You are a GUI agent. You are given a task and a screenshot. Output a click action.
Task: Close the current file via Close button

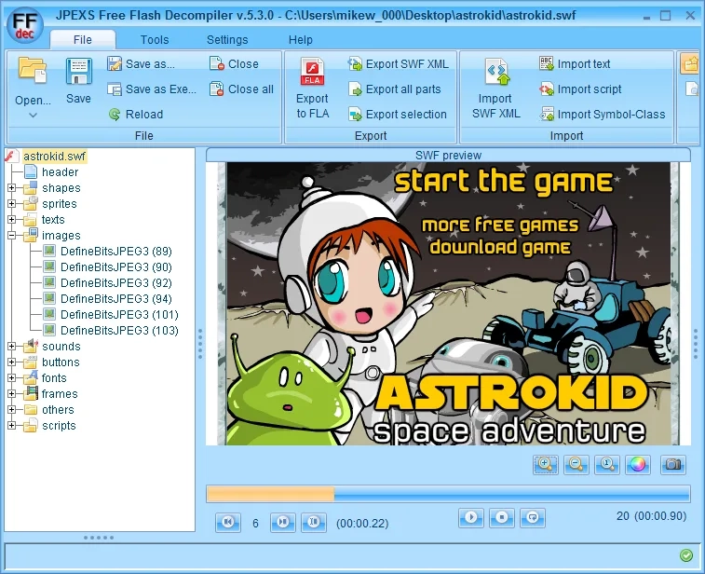(235, 64)
